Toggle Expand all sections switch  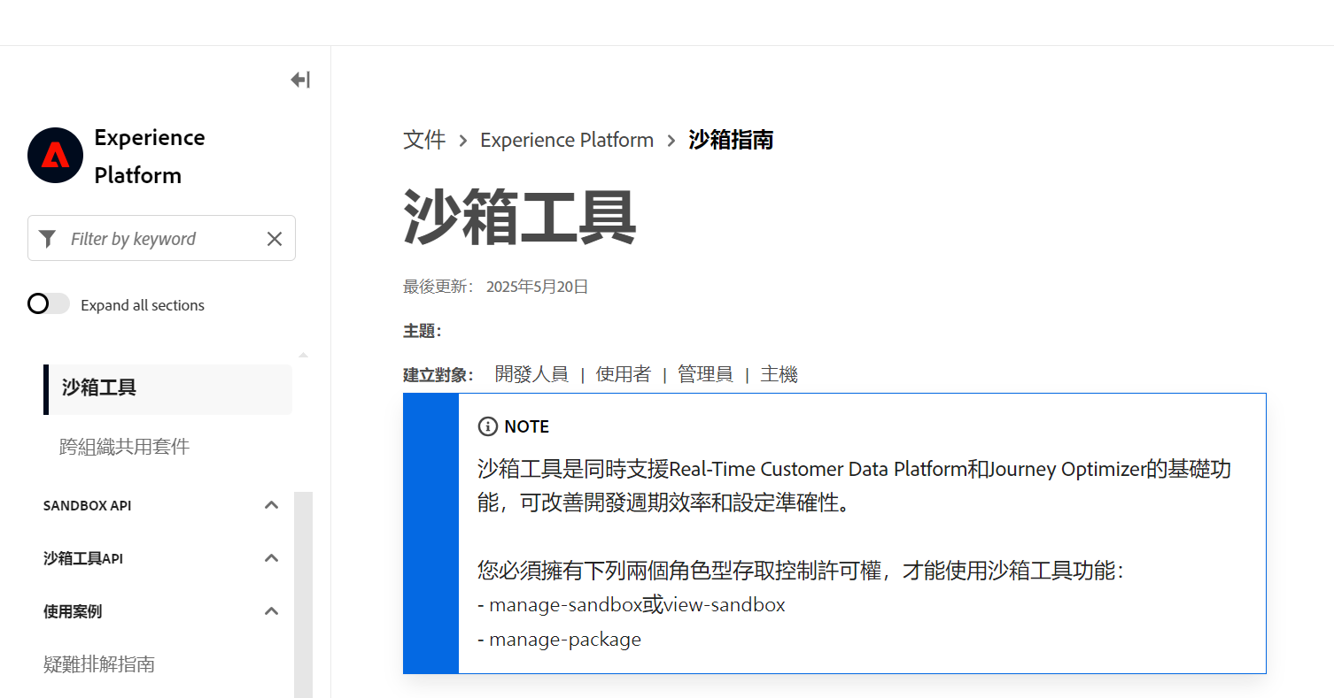[x=49, y=304]
